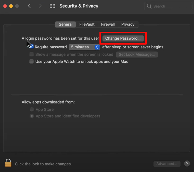Toggle the Require password checkbox
The height and width of the screenshot is (172, 194).
point(32,47)
